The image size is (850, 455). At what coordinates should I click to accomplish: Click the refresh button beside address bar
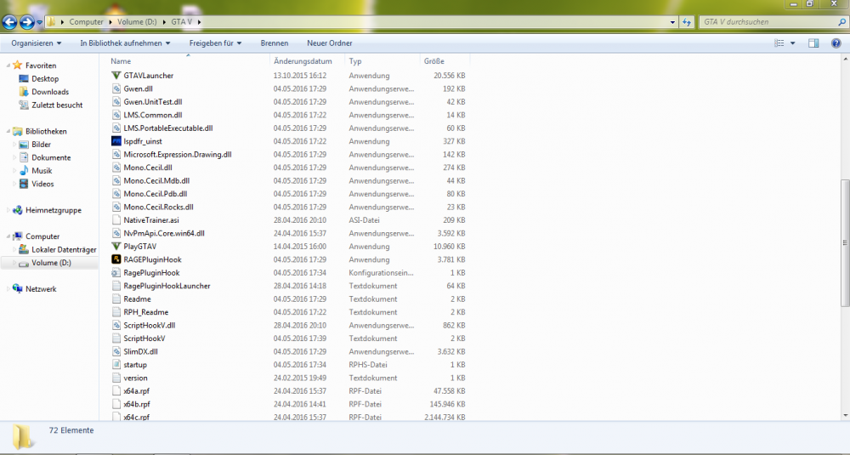687,22
